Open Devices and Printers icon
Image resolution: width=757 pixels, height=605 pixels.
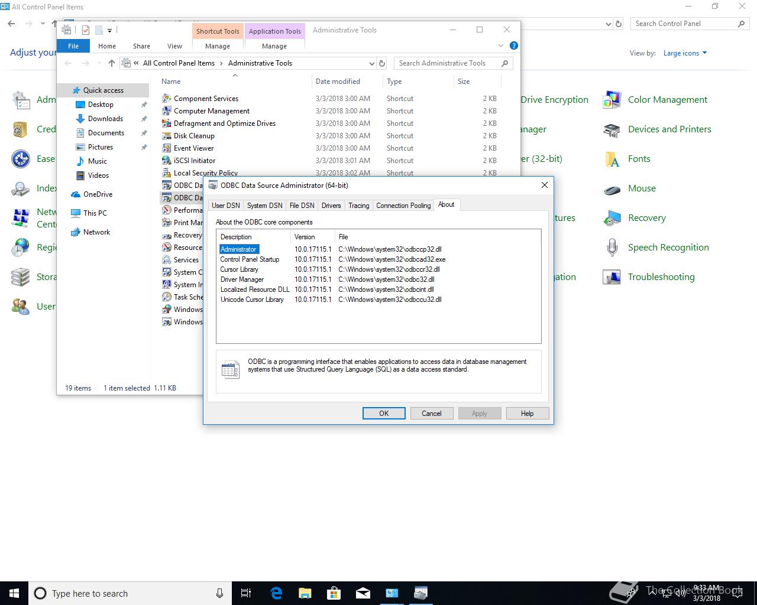click(612, 129)
